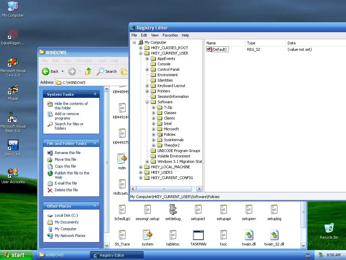This screenshot has width=346, height=260.
Task: Open the Recycle Bin icon
Action: 329,231
